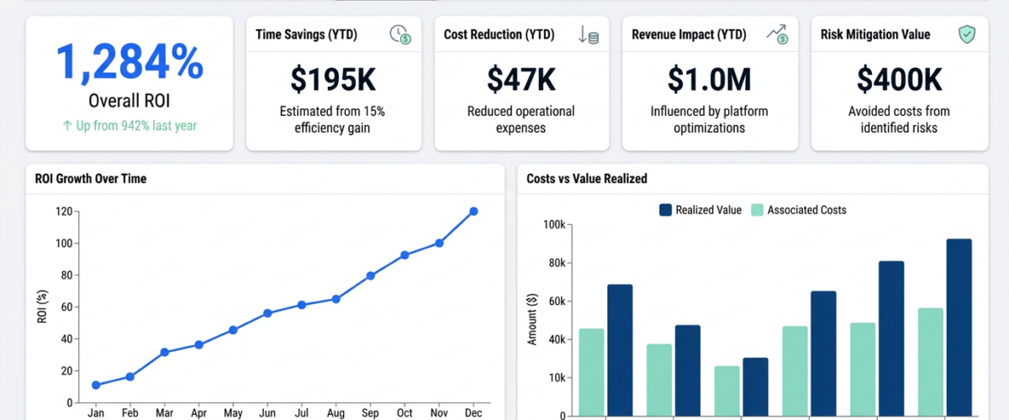The width and height of the screenshot is (1009, 420).
Task: Click the 'Realized Value' legend label
Action: tap(709, 210)
